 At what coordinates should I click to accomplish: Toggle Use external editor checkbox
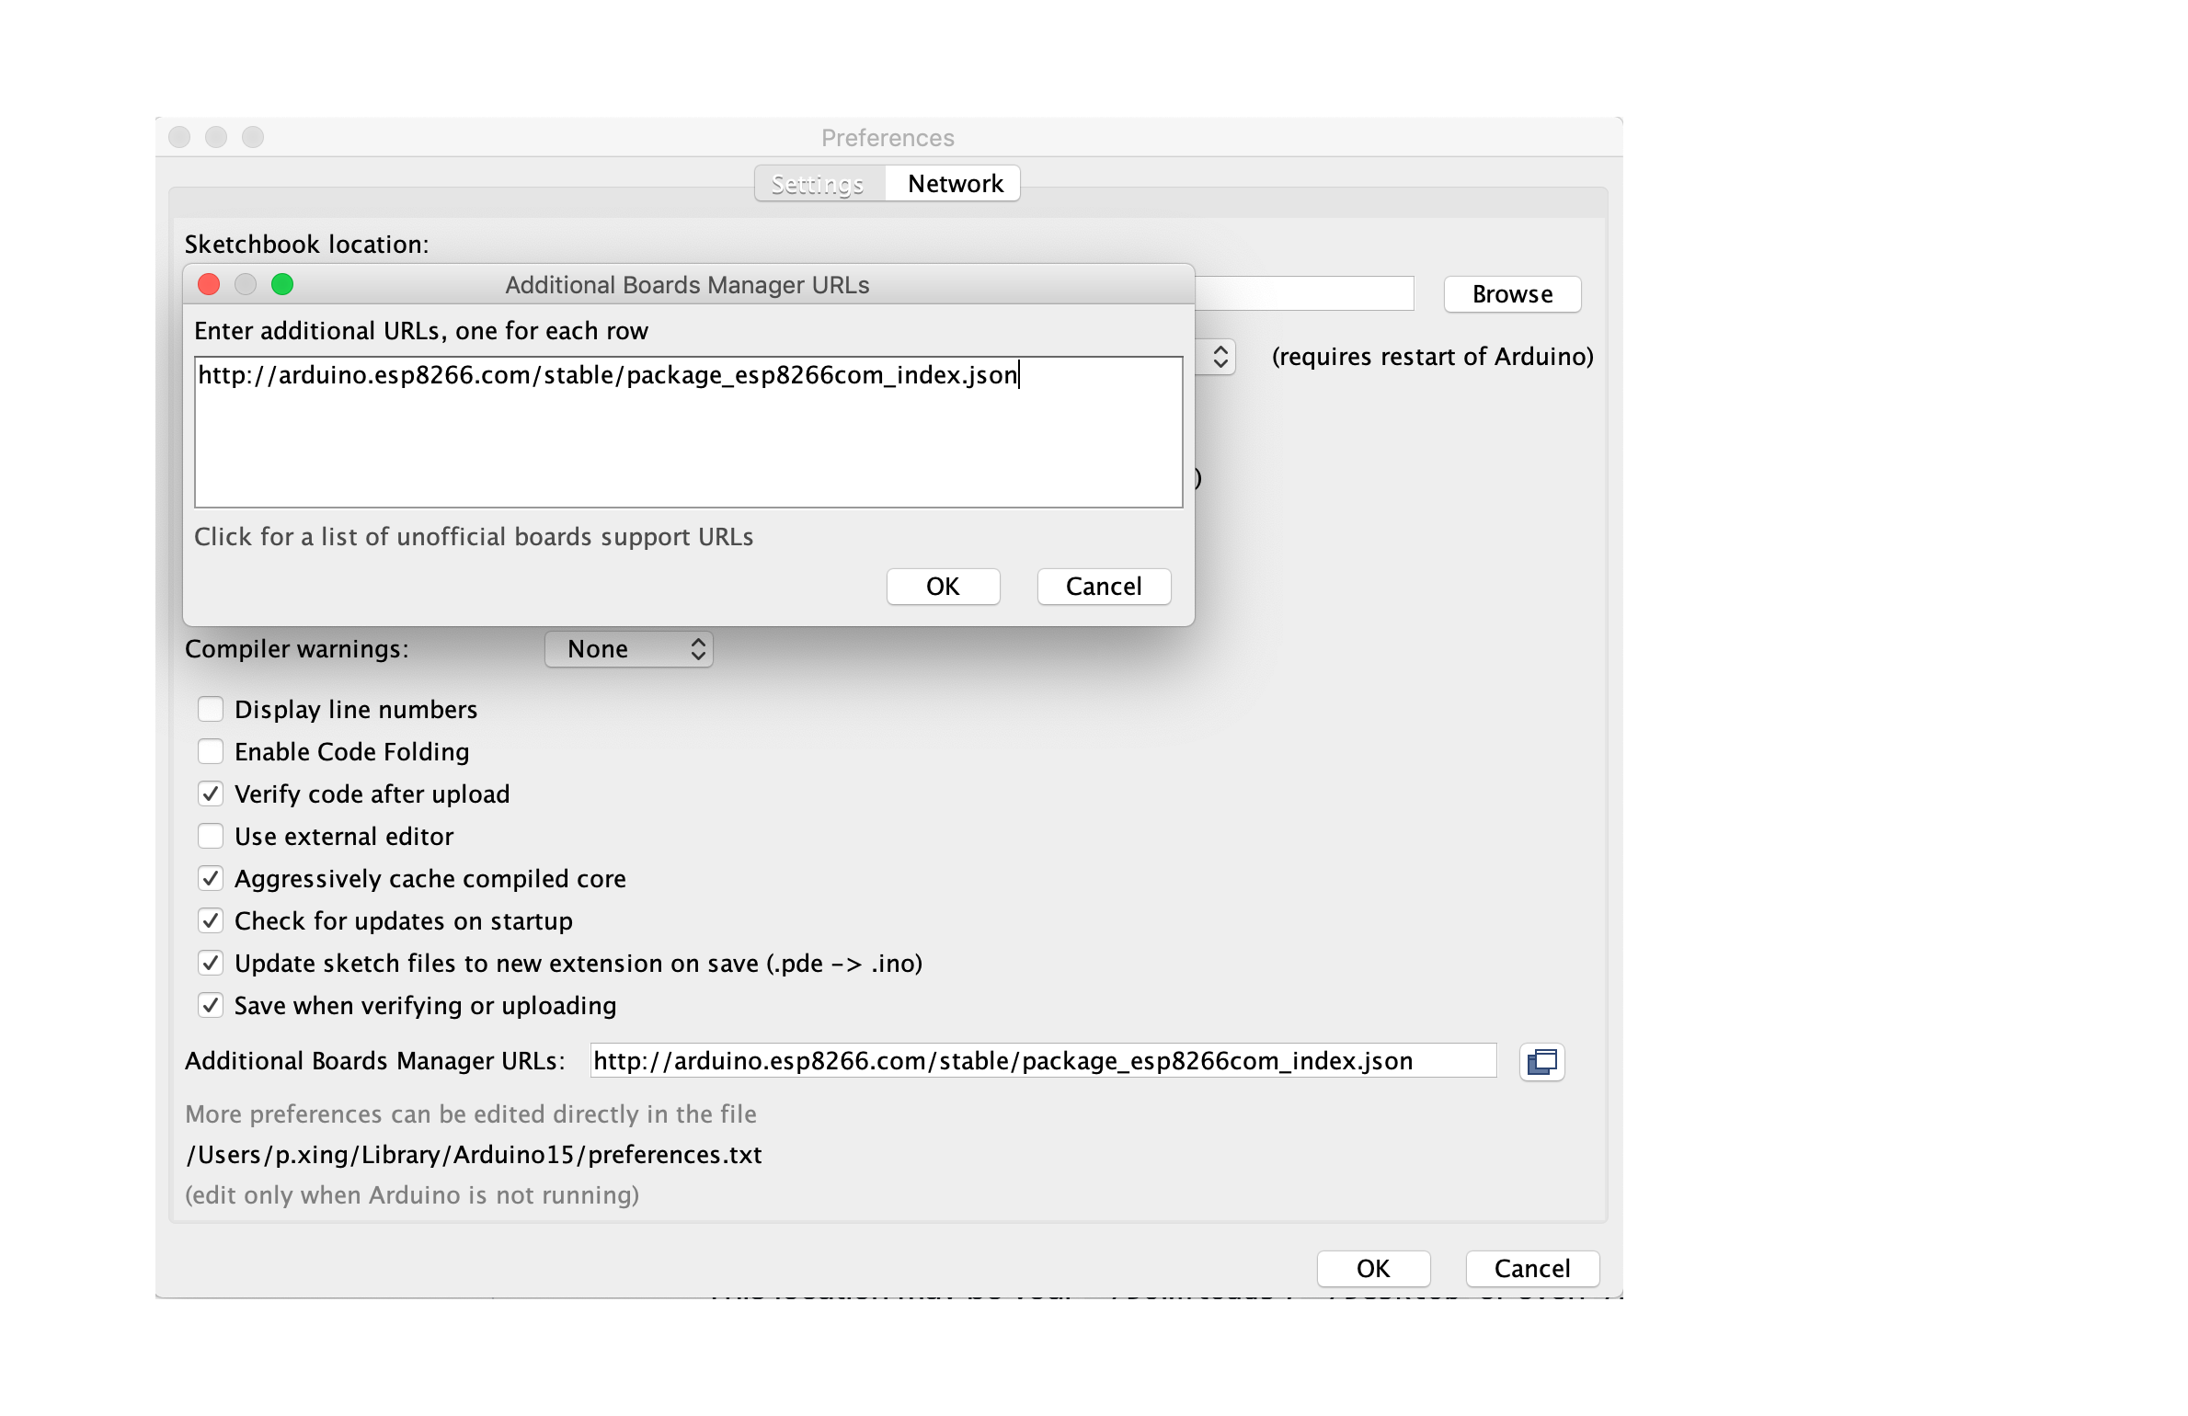click(211, 836)
